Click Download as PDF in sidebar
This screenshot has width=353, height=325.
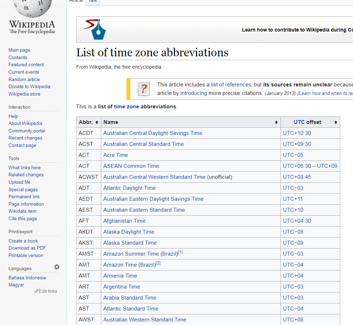coord(27,248)
